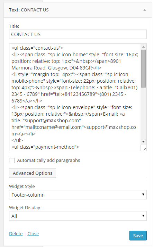Click the 'Widget Style' label
The width and height of the screenshot is (154, 247).
pyautogui.click(x=22, y=186)
